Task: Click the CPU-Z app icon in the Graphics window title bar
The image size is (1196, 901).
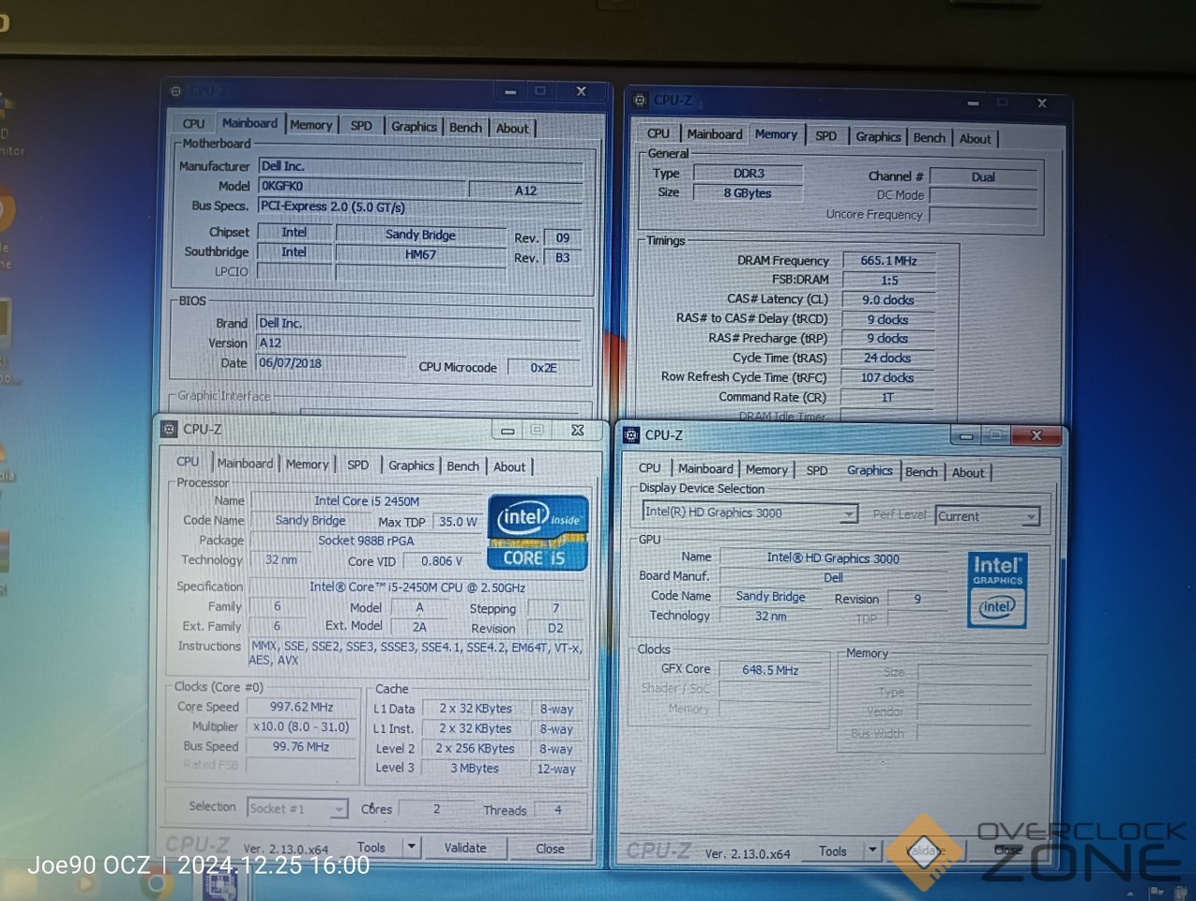Action: (631, 435)
